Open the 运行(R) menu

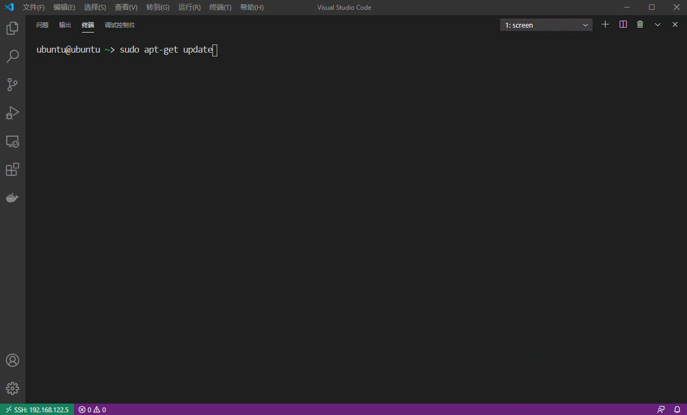[x=190, y=7]
